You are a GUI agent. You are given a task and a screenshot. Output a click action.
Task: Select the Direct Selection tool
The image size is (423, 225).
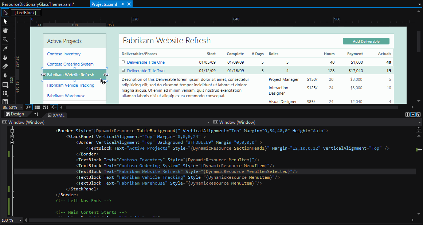point(5,21)
